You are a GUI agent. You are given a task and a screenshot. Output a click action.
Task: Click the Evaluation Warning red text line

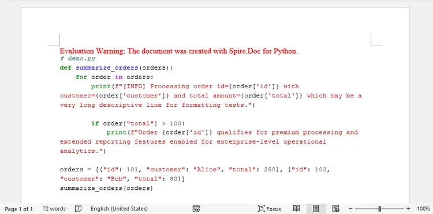pos(178,51)
